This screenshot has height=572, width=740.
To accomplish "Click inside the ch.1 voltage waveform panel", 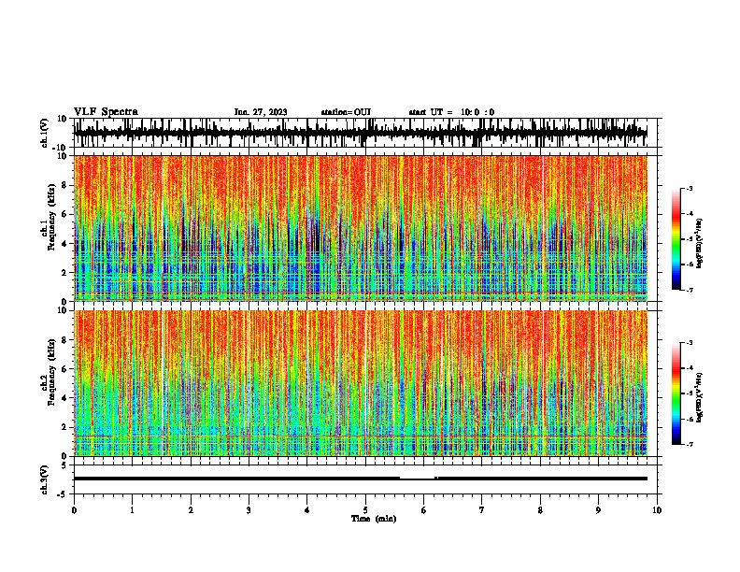I will click(365, 133).
